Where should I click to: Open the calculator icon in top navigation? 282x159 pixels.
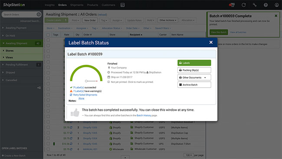click(122, 5)
